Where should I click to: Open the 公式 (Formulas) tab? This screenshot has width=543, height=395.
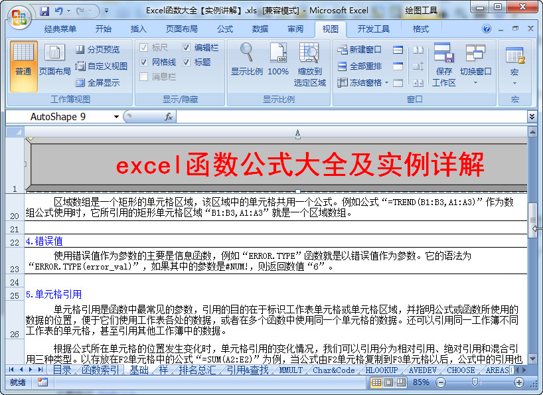[225, 29]
